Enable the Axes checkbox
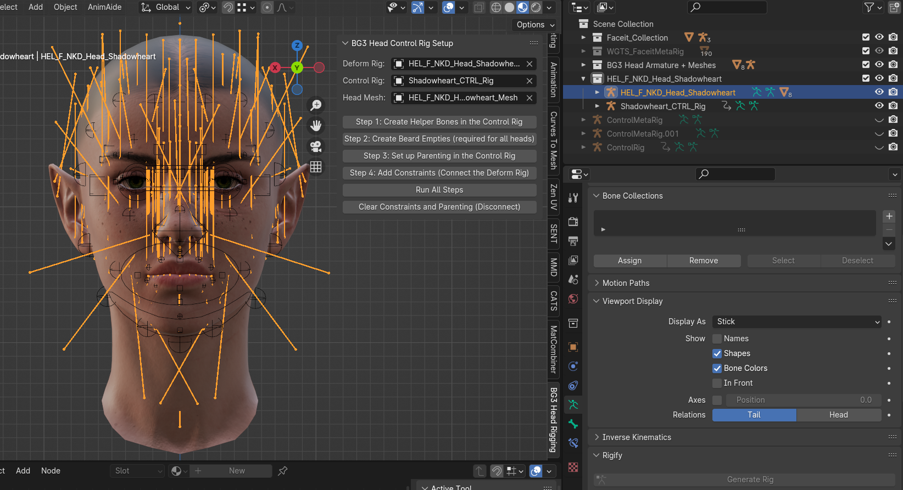Screen dimensions: 903x490 point(717,400)
